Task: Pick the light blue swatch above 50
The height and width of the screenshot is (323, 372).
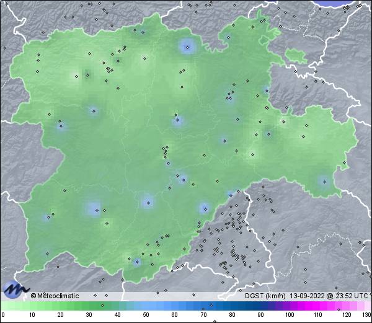Action: (146, 306)
